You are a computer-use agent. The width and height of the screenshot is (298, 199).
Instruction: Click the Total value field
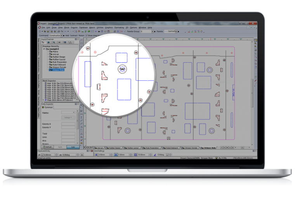click(68, 134)
